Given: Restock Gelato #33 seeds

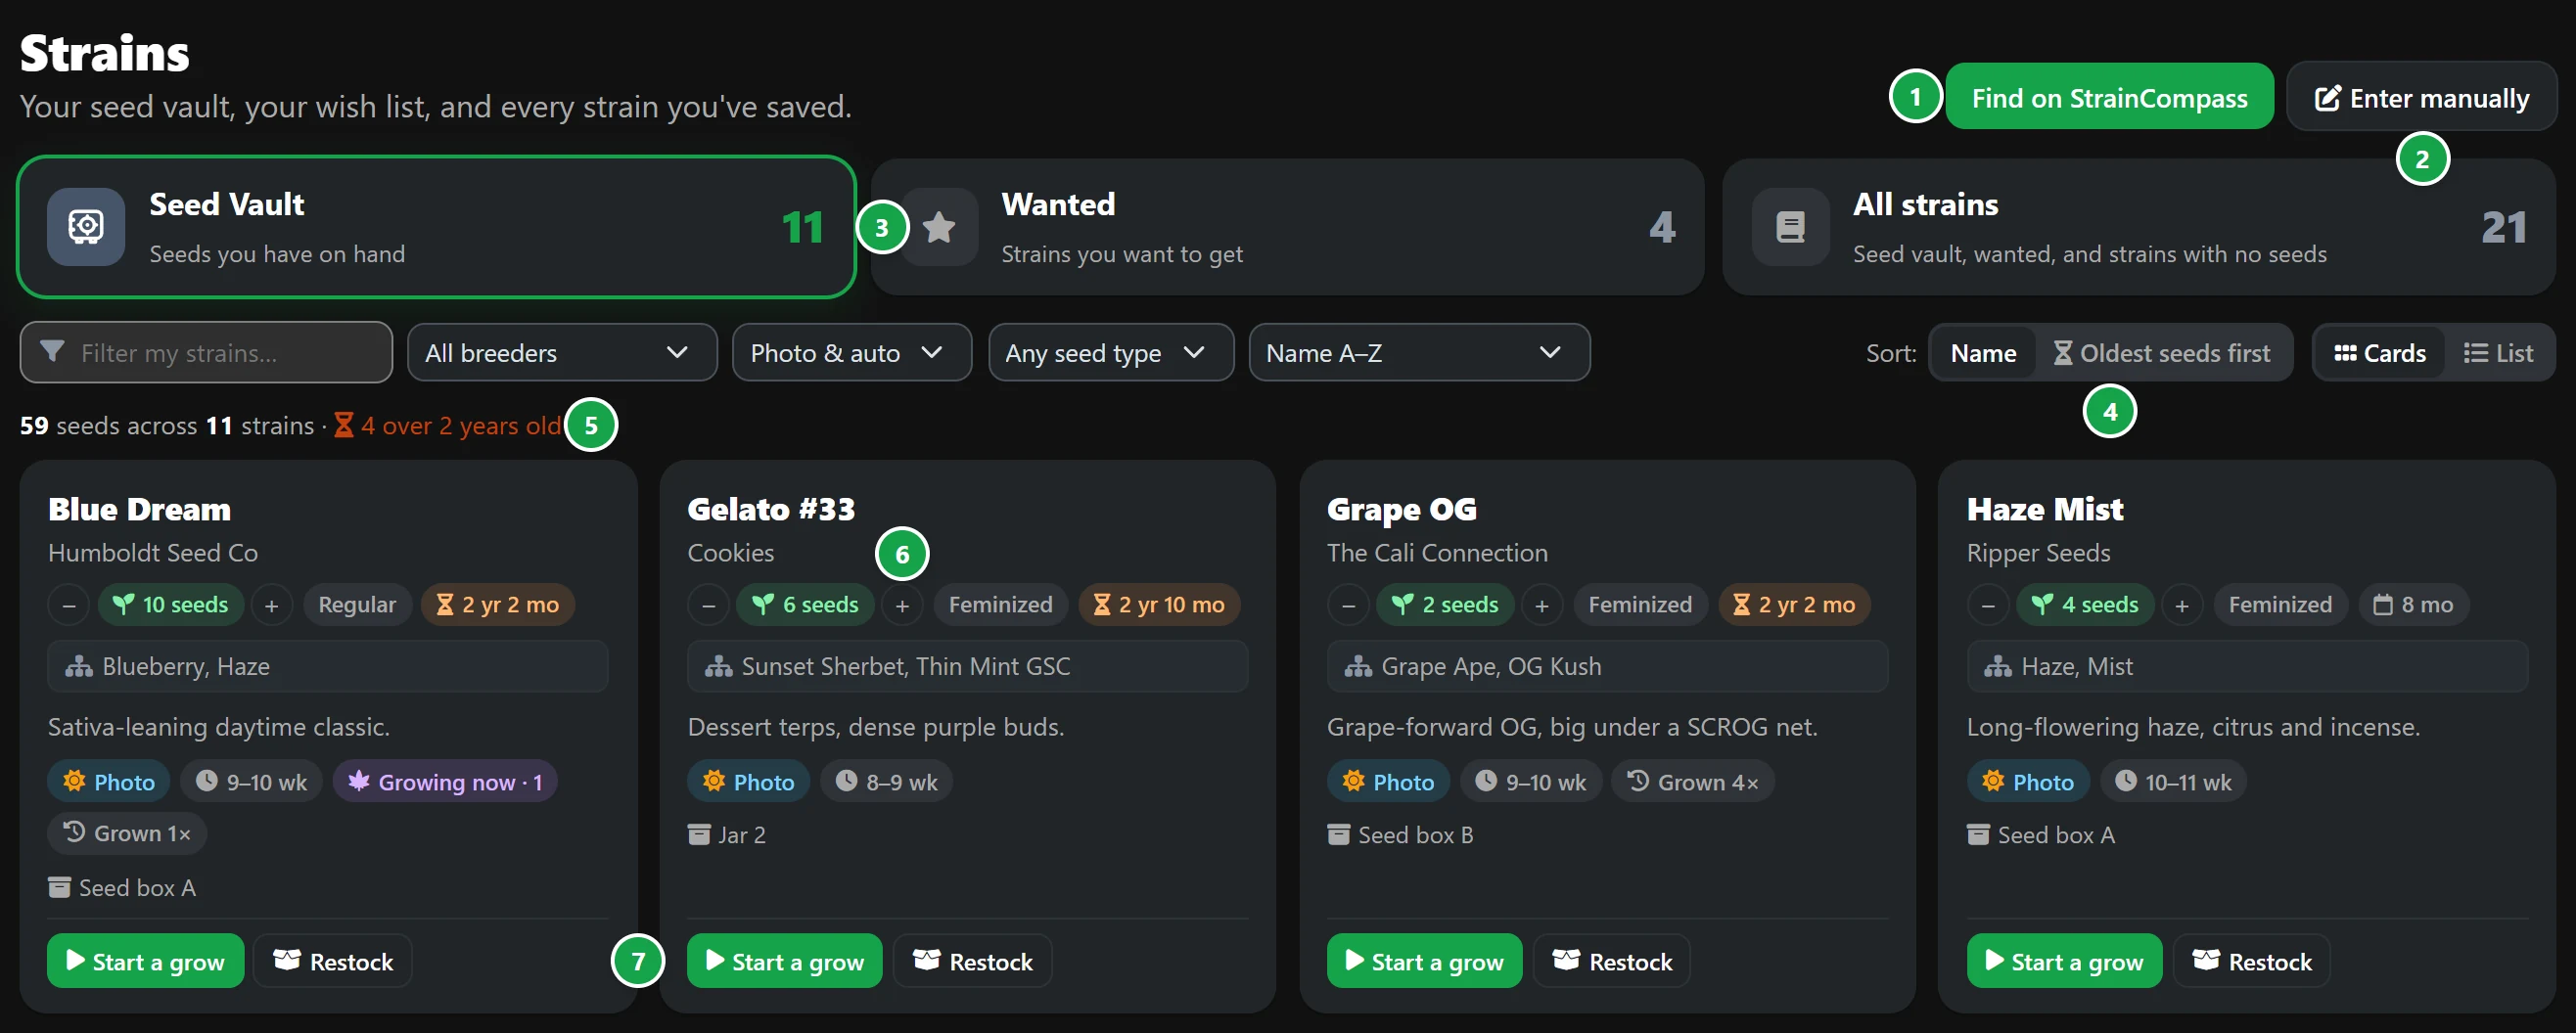Looking at the screenshot, I should [972, 961].
